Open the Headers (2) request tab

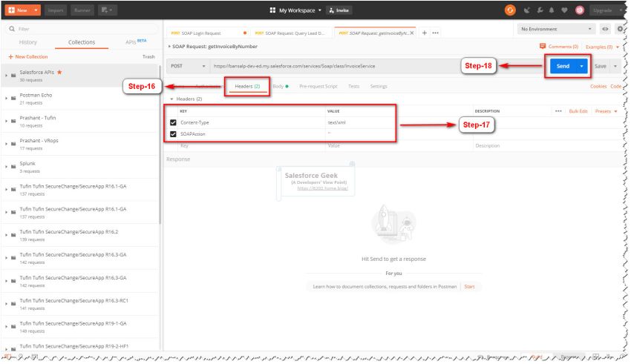(x=247, y=87)
